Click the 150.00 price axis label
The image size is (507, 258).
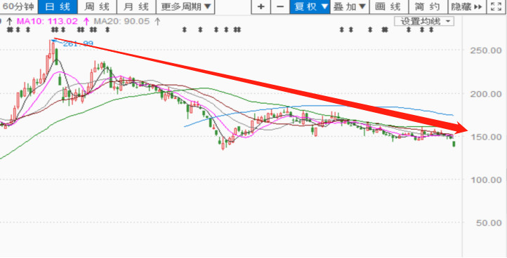pos(486,137)
